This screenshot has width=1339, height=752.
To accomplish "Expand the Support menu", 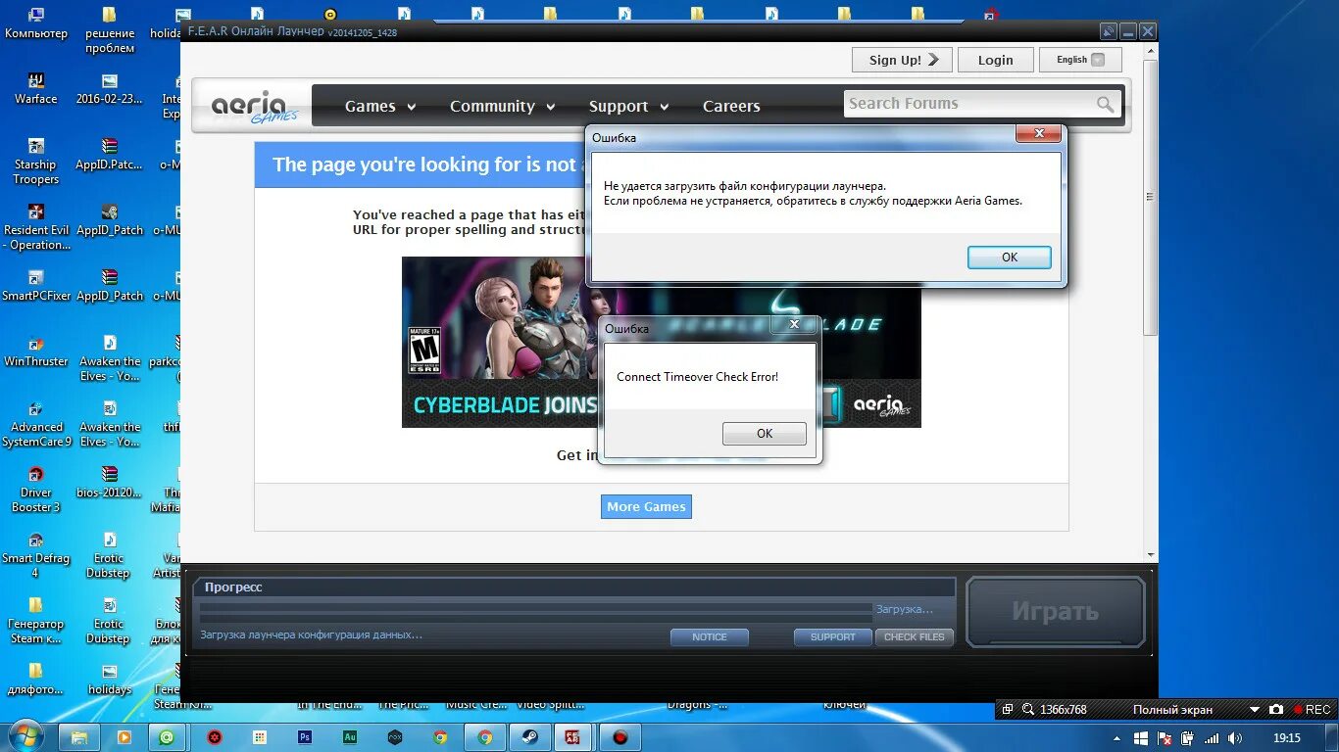I will [628, 106].
